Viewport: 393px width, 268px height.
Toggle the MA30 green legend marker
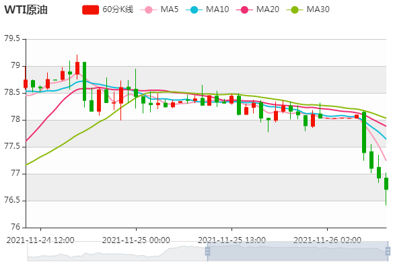click(295, 10)
